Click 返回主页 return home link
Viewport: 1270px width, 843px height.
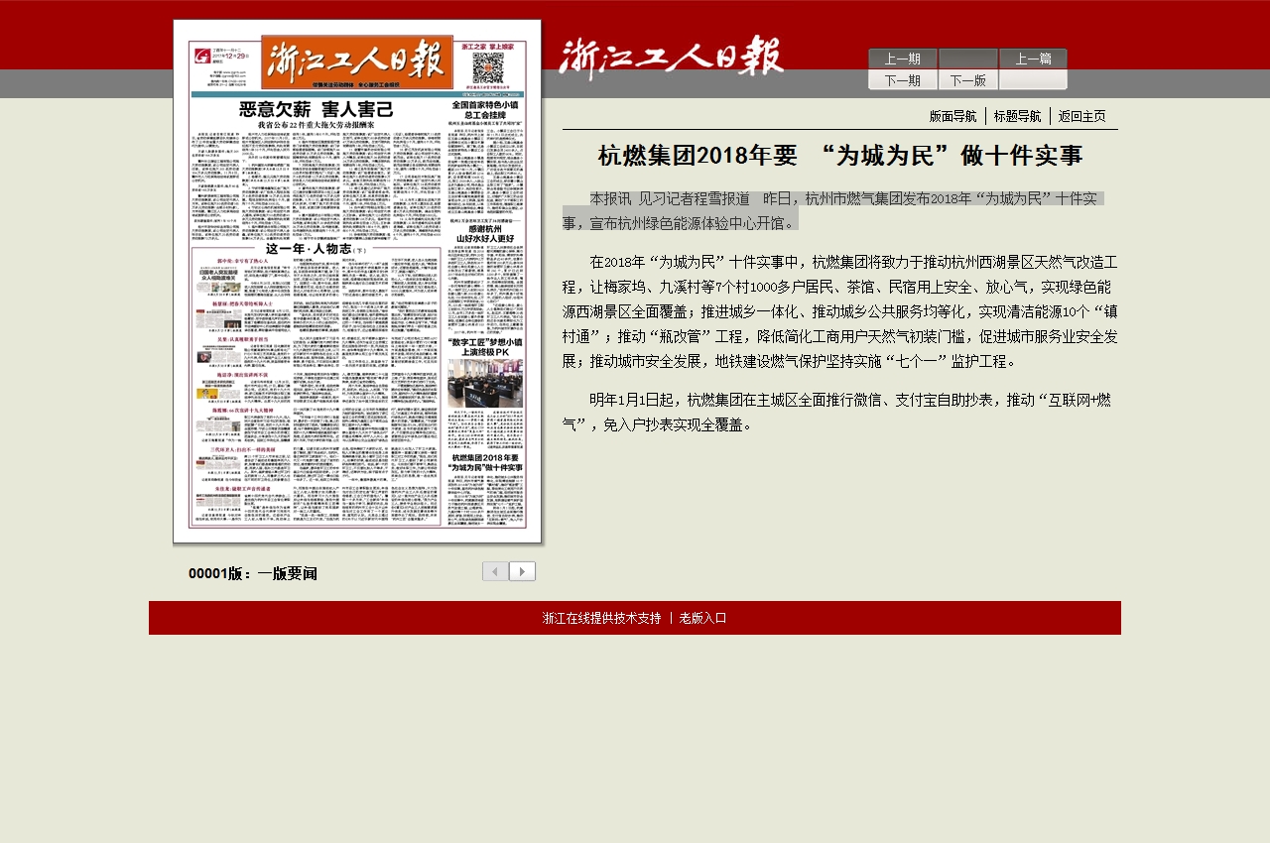[1081, 116]
